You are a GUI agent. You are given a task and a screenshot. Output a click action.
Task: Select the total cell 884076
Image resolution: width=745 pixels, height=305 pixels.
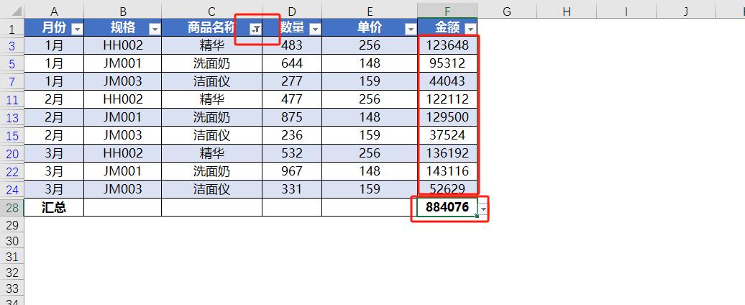(x=447, y=208)
